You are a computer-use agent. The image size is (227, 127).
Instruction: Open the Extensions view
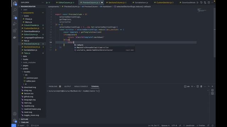pyautogui.click(x=15, y=31)
